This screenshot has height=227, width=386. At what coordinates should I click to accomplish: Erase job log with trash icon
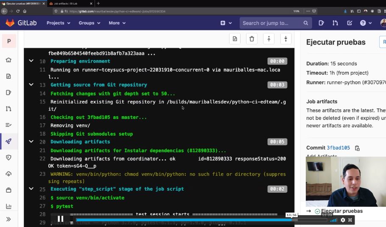(x=252, y=39)
